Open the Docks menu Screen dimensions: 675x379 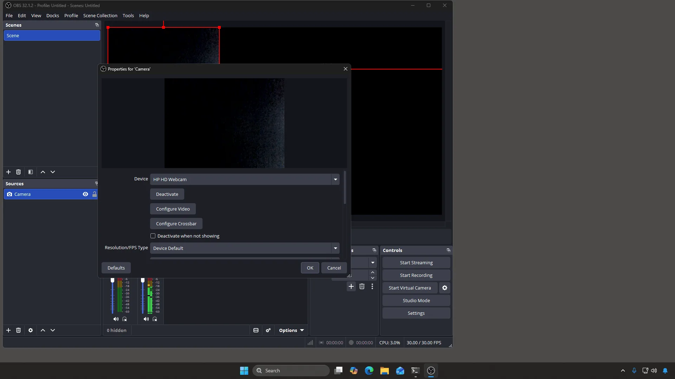(53, 15)
